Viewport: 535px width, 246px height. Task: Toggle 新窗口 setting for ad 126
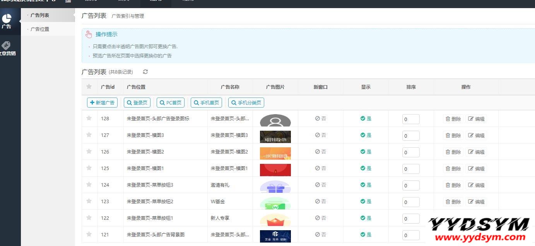(x=320, y=152)
